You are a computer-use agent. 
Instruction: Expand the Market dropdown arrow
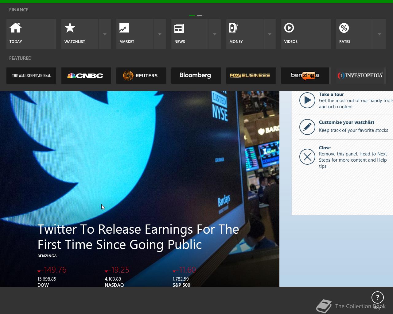point(160,34)
